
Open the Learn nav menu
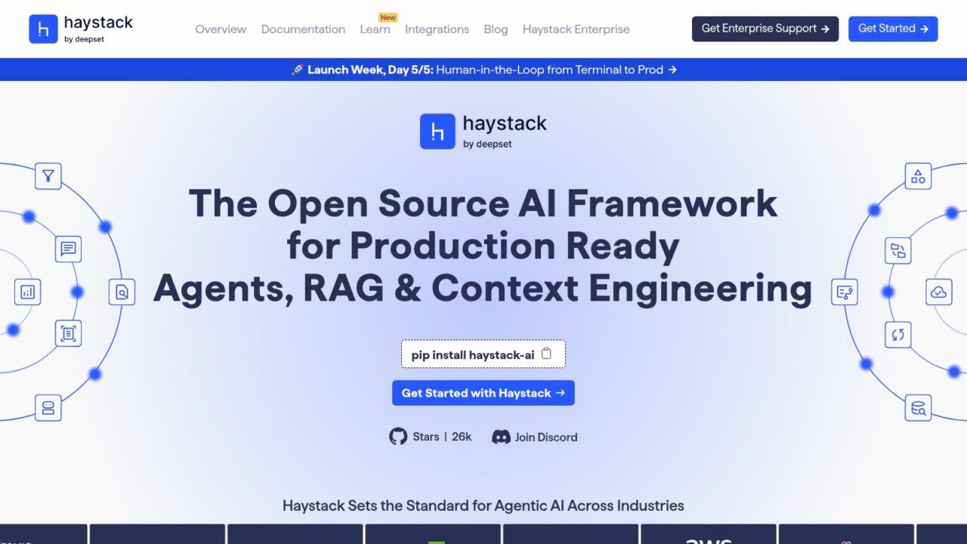[375, 29]
